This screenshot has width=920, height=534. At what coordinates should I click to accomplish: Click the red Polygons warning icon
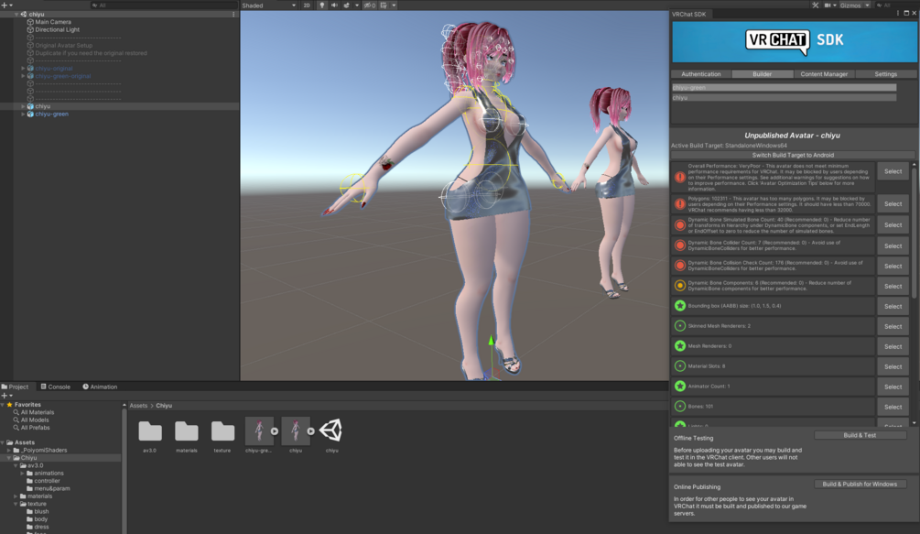(x=680, y=203)
